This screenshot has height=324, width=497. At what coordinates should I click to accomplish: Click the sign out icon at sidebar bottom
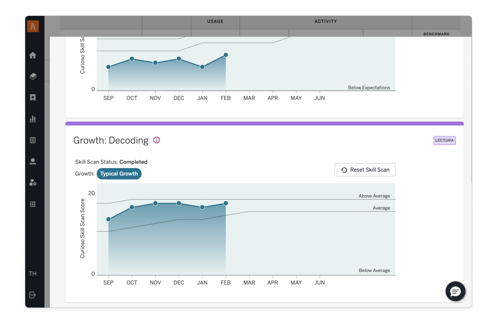(x=33, y=295)
